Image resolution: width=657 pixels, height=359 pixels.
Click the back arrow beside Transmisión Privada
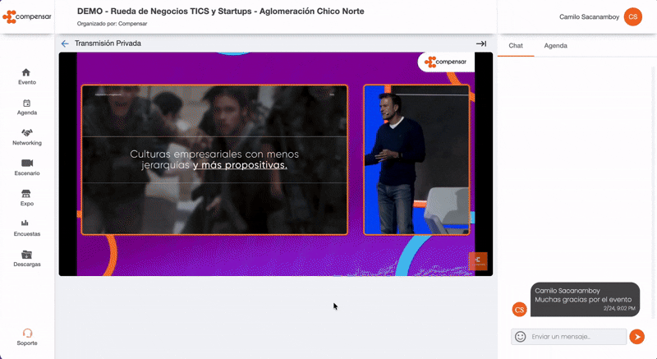[x=65, y=44]
